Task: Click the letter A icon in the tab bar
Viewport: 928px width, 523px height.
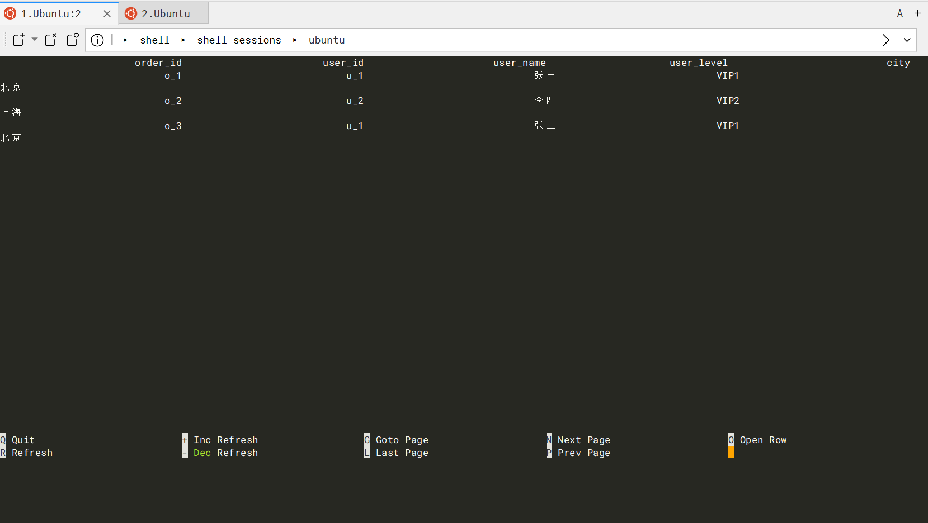Action: [900, 13]
